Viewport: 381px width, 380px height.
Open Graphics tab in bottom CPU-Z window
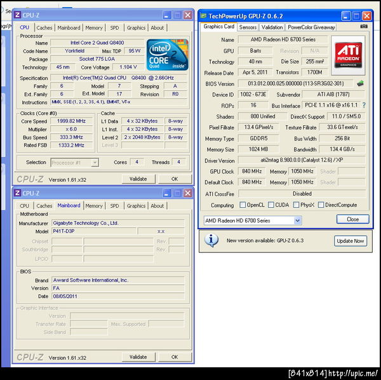click(x=136, y=206)
